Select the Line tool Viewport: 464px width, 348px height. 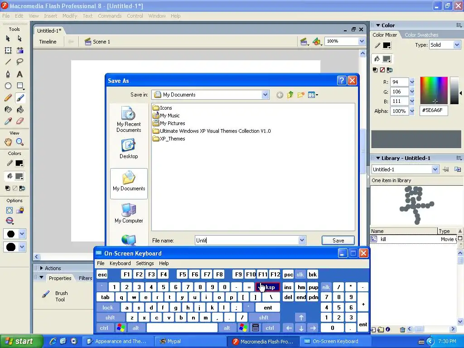click(8, 62)
